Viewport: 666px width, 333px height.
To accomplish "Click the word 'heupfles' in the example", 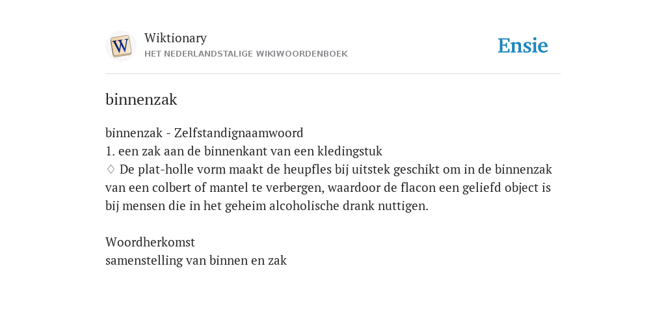I will [308, 170].
